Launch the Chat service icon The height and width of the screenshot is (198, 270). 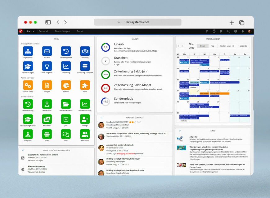click(x=66, y=134)
